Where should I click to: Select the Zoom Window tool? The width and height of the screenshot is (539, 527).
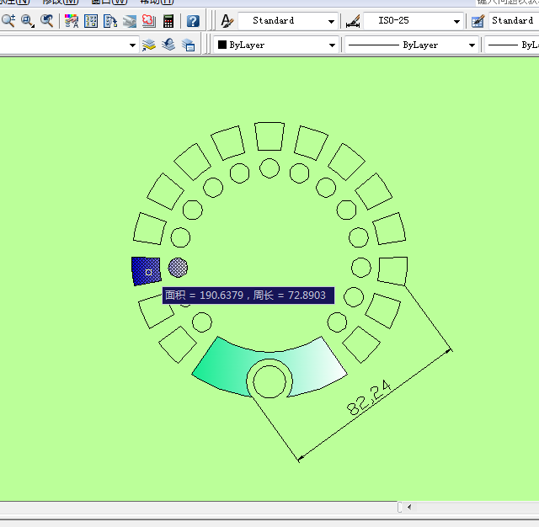tap(28, 21)
